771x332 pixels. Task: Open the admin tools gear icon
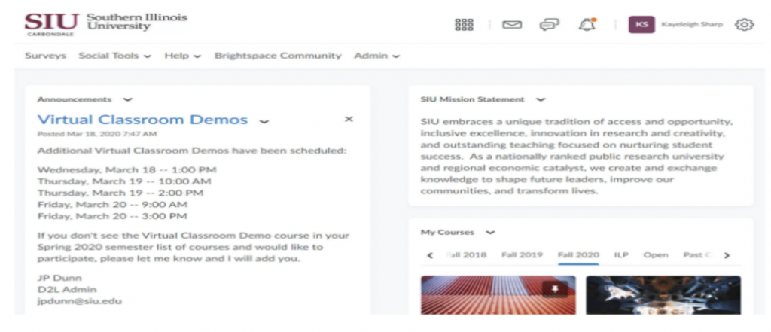pos(745,25)
